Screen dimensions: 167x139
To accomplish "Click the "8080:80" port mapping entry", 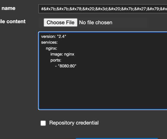I will tap(67, 66).
